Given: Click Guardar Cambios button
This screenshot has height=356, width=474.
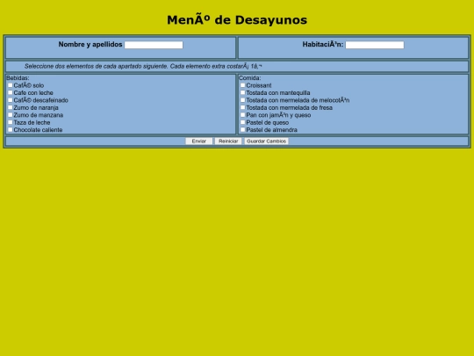Looking at the screenshot, I should coord(266,142).
